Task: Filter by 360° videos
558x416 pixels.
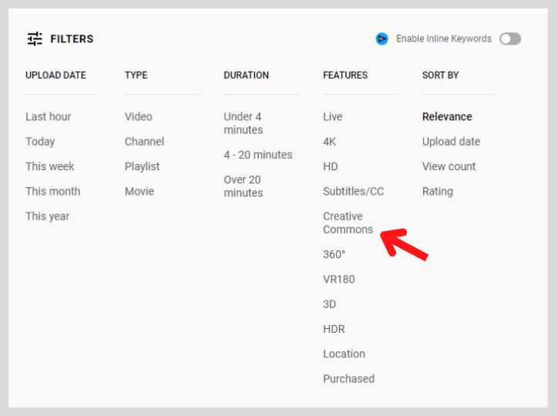Action: click(334, 254)
